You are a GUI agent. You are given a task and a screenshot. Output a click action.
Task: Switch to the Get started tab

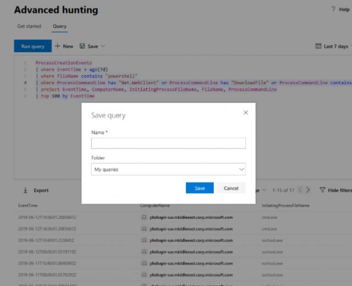pyautogui.click(x=29, y=26)
